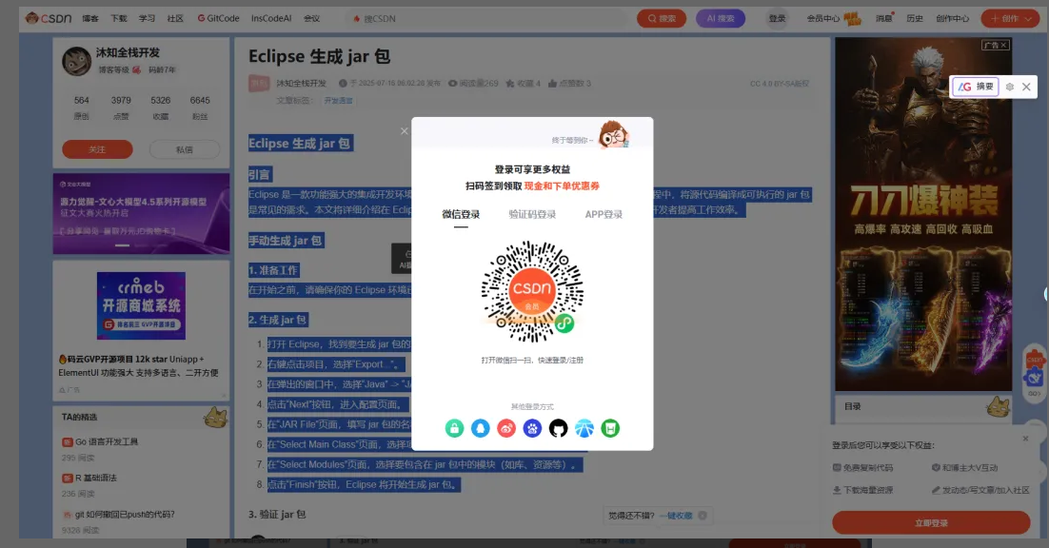Click the 收藏 star icon under title

point(510,84)
